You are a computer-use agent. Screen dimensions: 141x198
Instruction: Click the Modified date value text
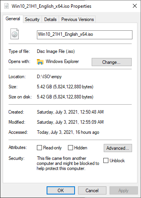70,122
